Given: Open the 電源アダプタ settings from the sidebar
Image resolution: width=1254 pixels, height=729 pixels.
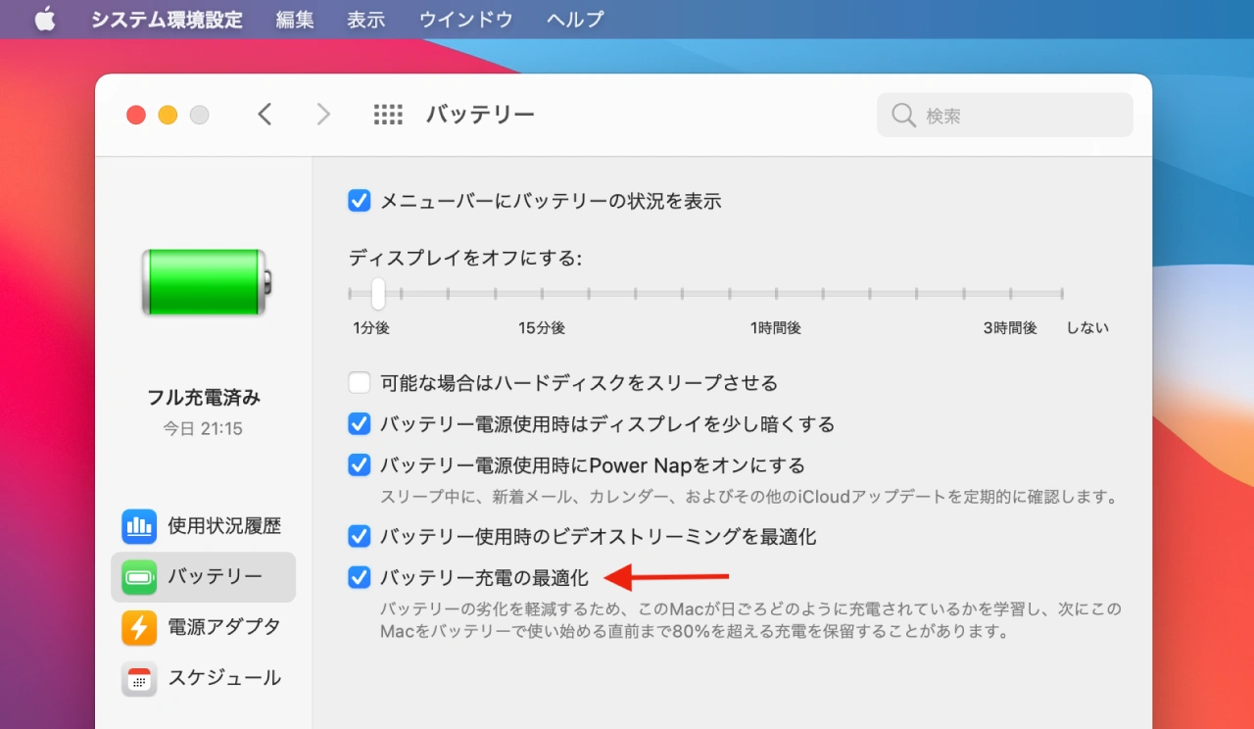Looking at the screenshot, I should (x=139, y=628).
